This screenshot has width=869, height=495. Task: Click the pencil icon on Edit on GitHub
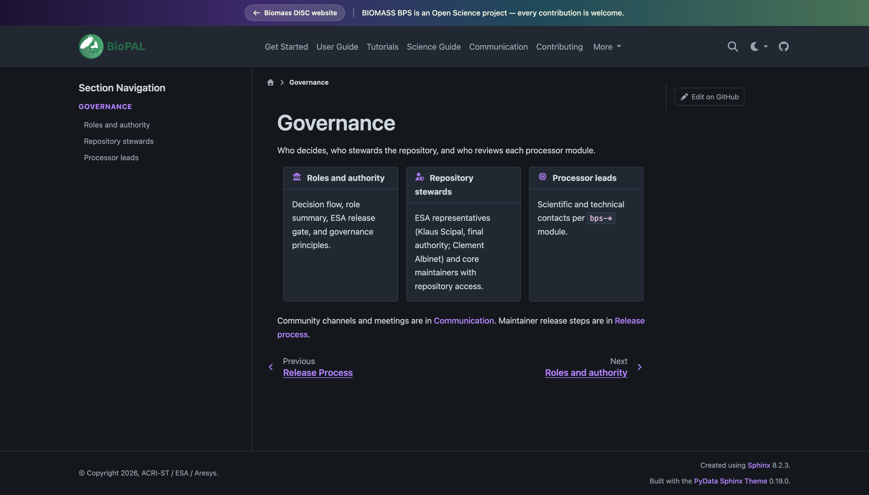[x=684, y=97]
